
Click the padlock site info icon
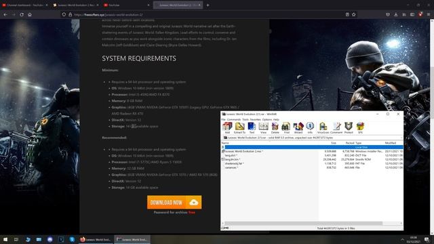click(70, 14)
